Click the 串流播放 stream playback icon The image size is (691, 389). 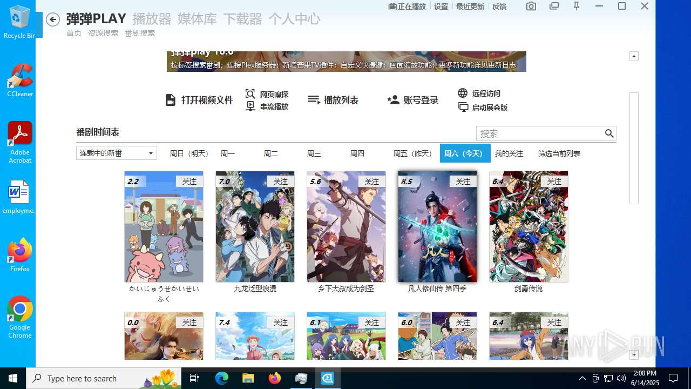coord(250,106)
